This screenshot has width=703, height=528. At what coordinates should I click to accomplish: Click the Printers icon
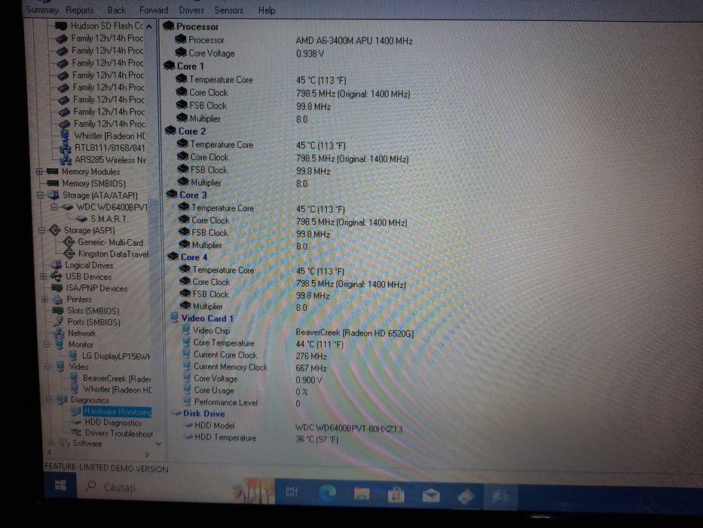click(57, 299)
